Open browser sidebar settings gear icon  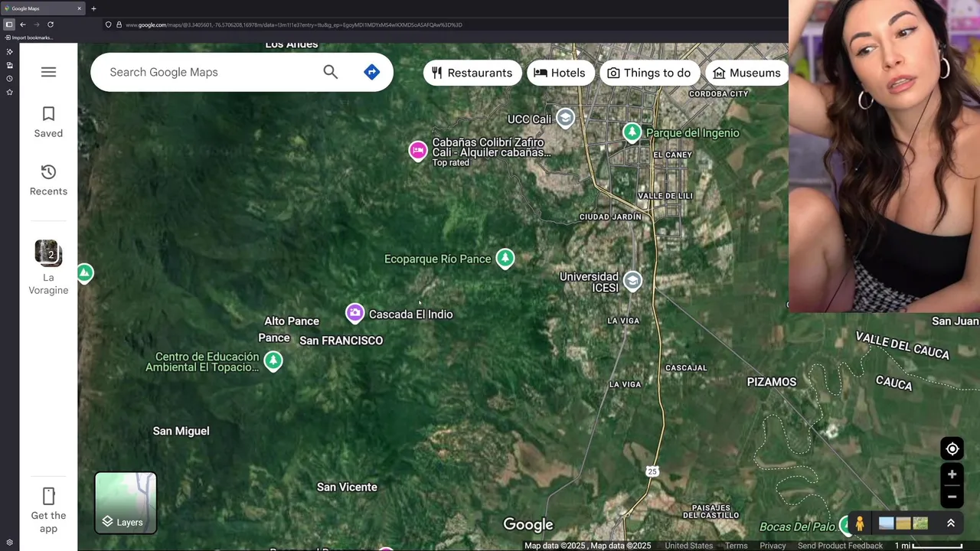tap(9, 543)
